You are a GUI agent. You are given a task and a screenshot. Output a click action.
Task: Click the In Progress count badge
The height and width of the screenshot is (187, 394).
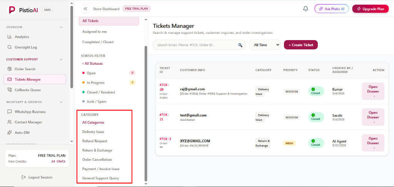coord(132,82)
